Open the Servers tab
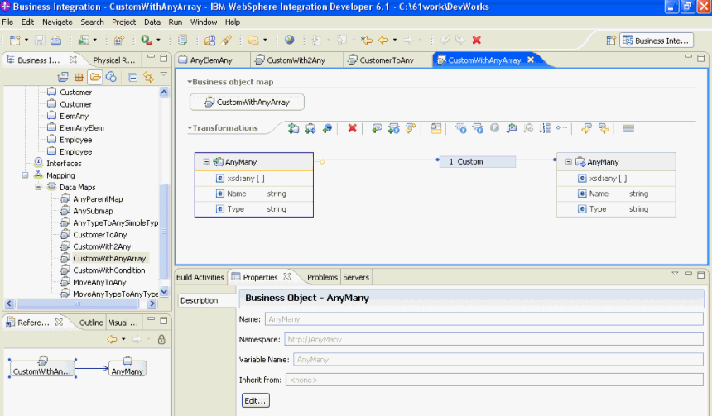712x416 pixels. click(356, 277)
